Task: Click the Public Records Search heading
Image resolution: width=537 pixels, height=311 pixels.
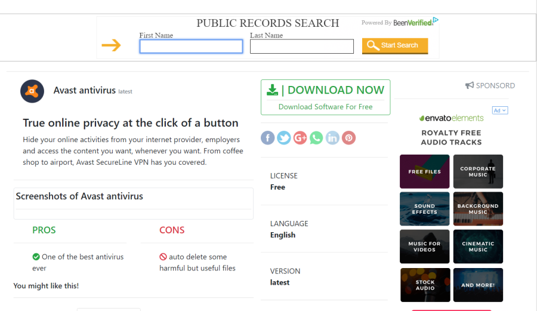Action: coord(267,23)
